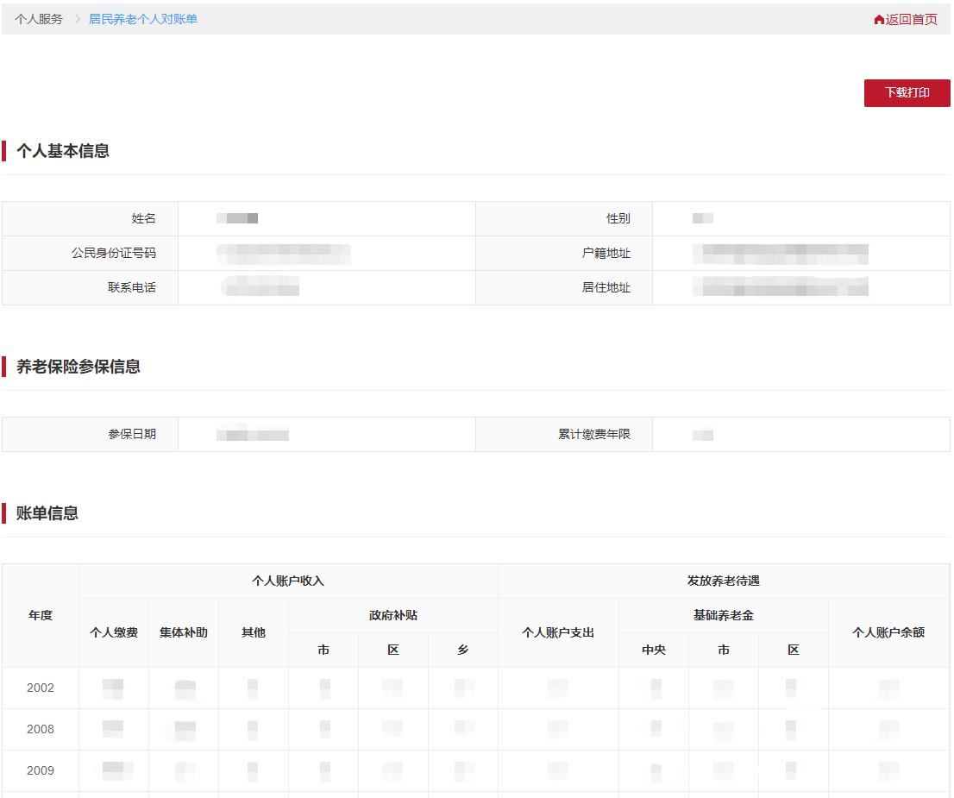Click the 个人账户收入 column group header

[288, 581]
